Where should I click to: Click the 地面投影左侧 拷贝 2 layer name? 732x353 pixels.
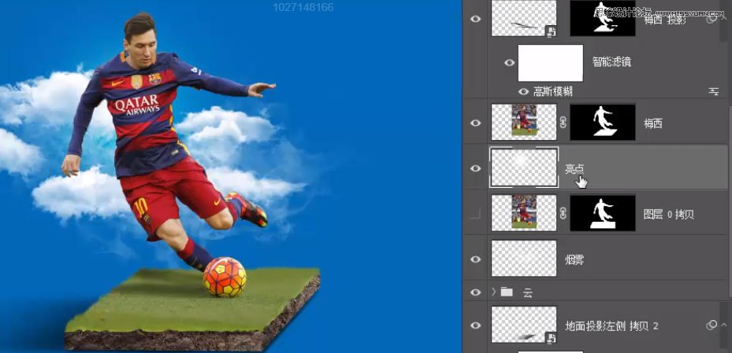pyautogui.click(x=611, y=325)
